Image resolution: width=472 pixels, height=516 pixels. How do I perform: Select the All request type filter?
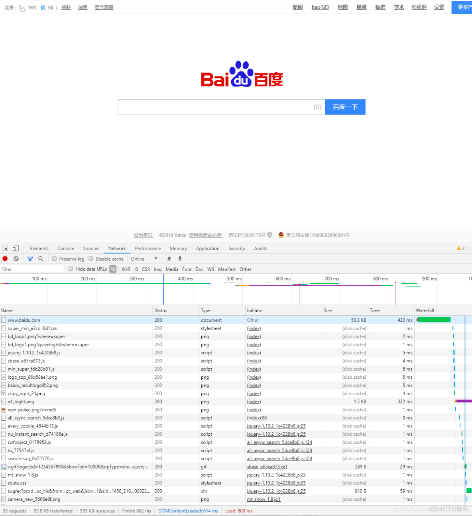click(113, 269)
